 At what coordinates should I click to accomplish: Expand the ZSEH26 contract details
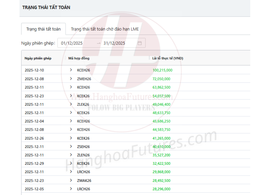(71, 147)
